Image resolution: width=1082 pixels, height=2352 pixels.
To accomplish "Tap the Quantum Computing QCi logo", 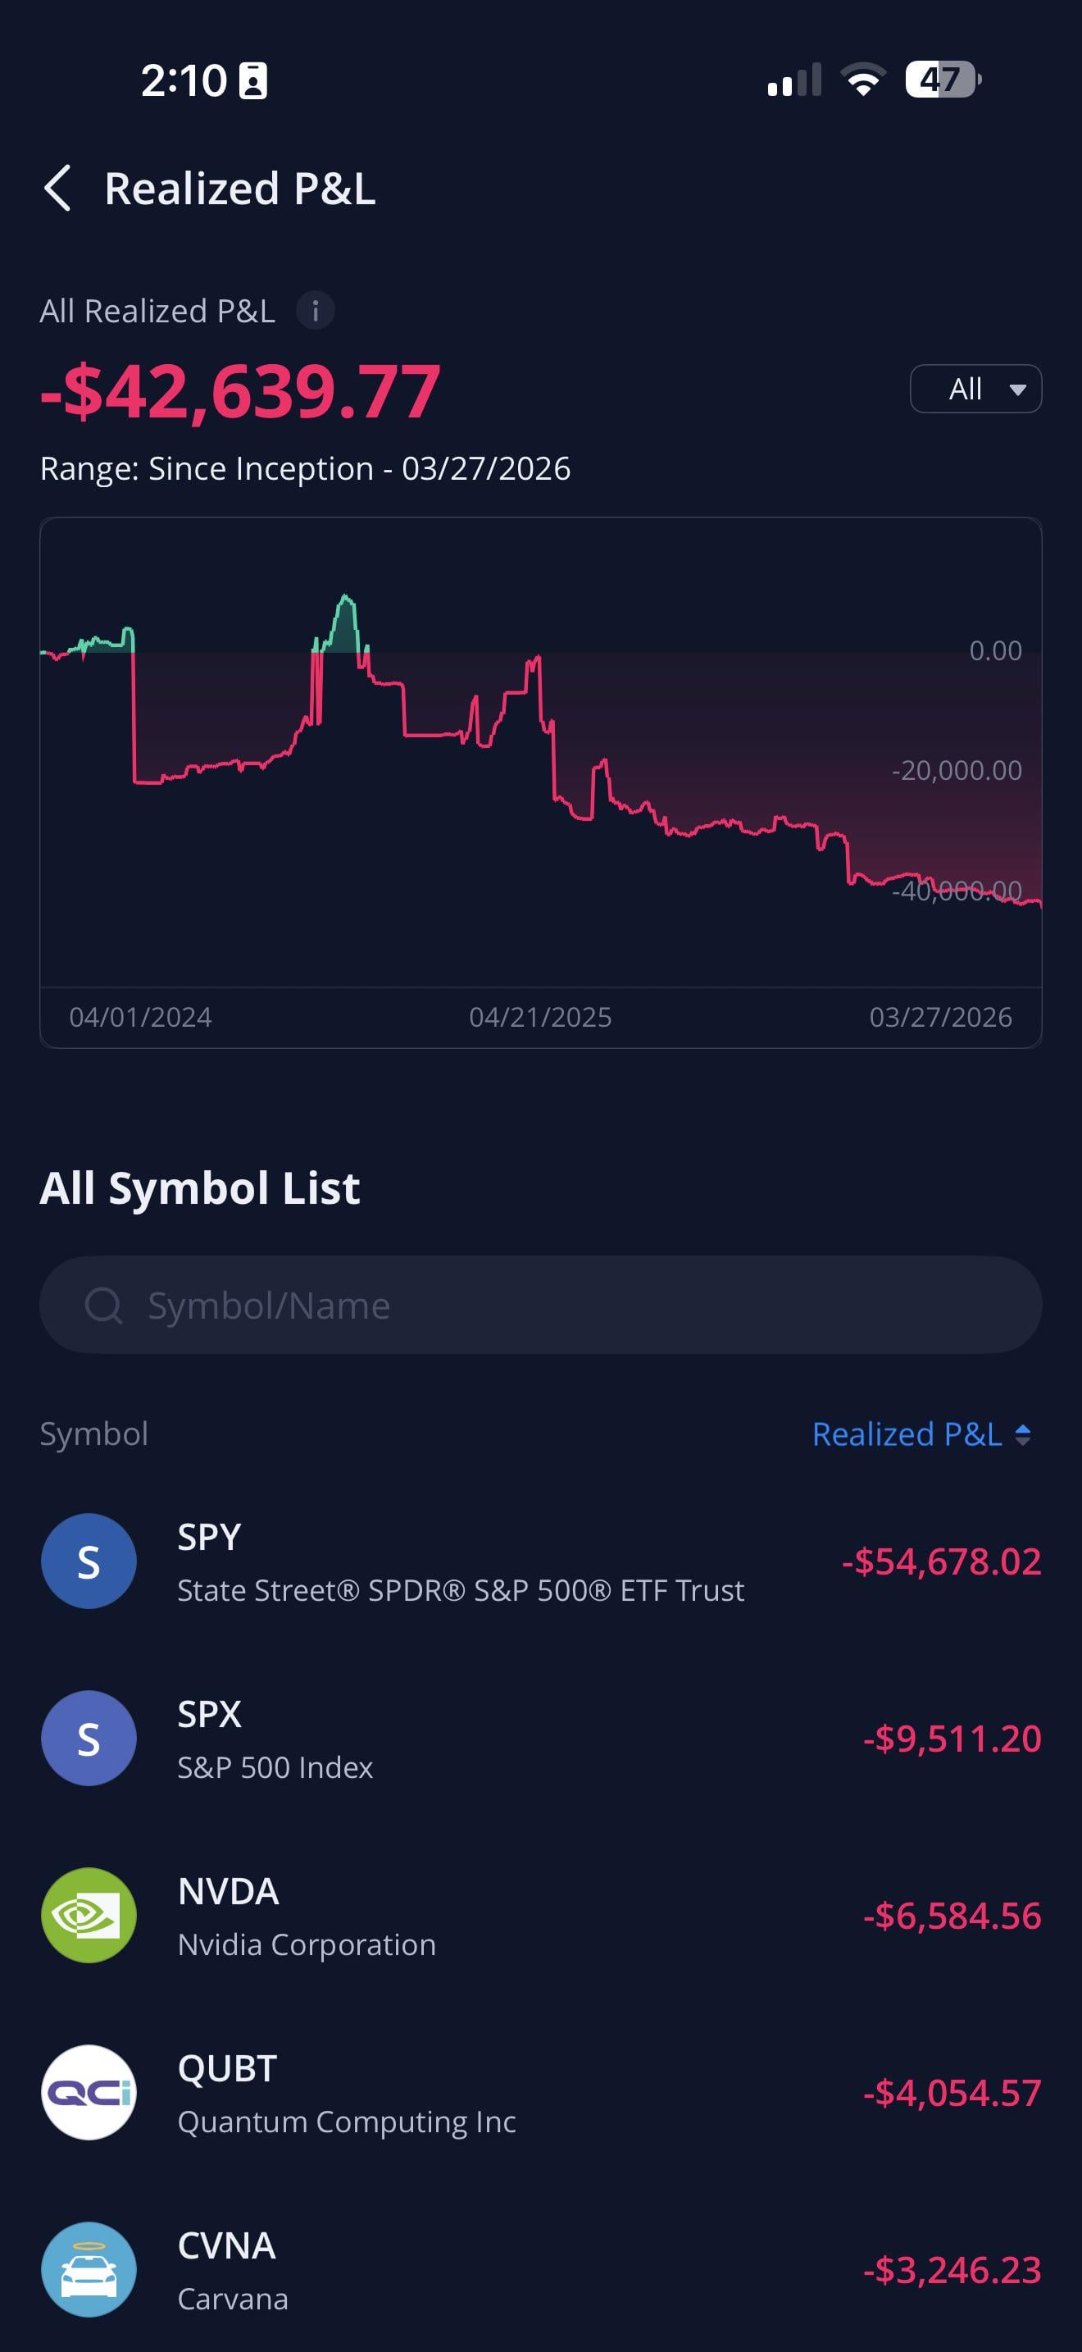I will click(x=89, y=2093).
